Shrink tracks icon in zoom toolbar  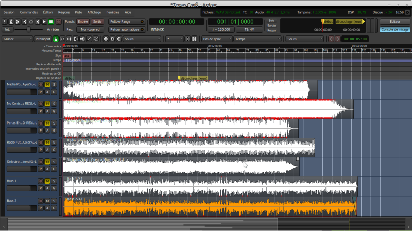[187, 39]
